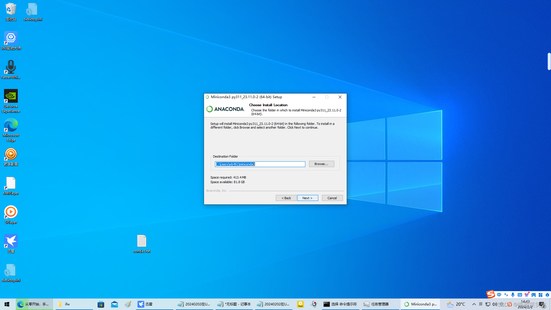Open the ifw folder on taskbar

pyautogui.click(x=74, y=304)
